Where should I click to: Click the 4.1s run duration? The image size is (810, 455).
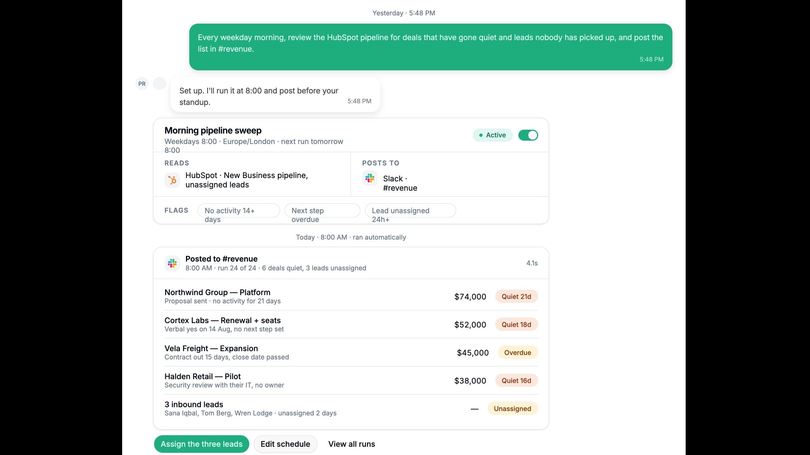(x=532, y=263)
